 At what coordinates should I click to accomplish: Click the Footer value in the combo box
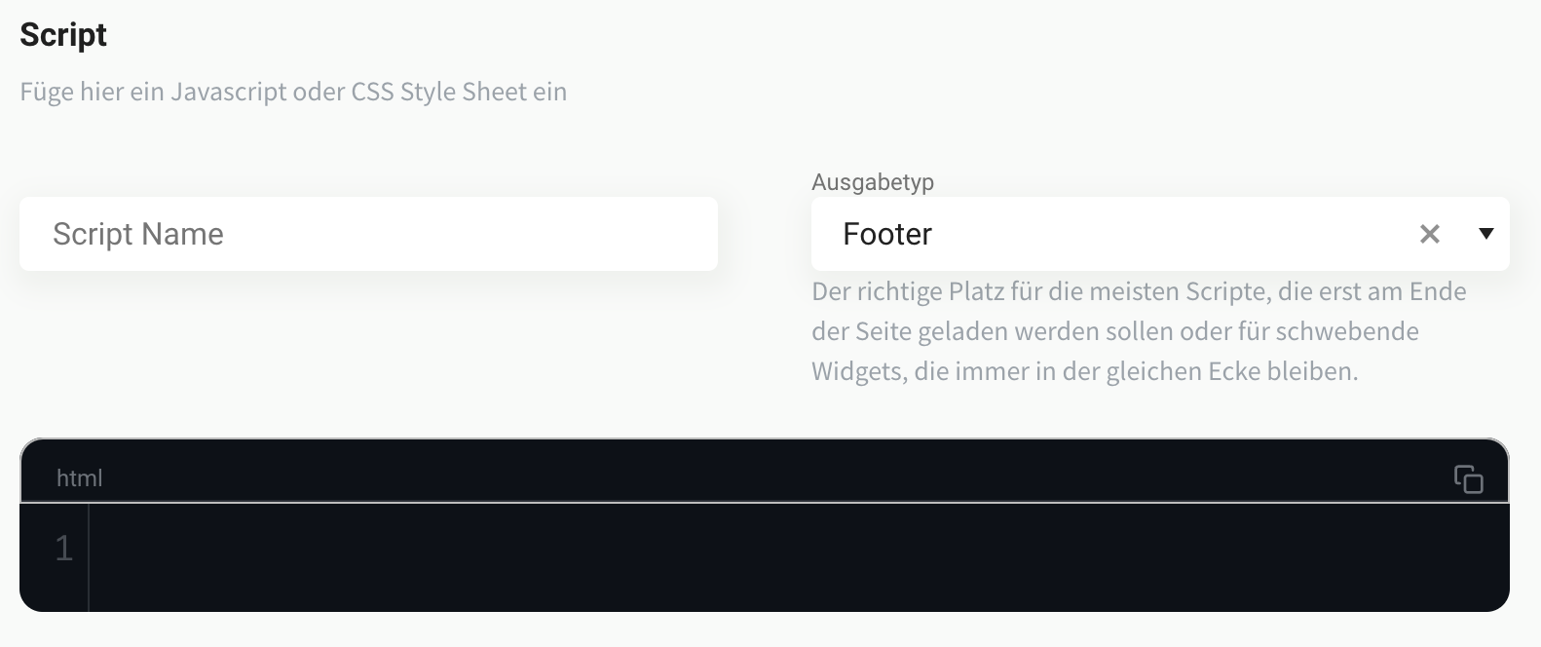point(887,234)
